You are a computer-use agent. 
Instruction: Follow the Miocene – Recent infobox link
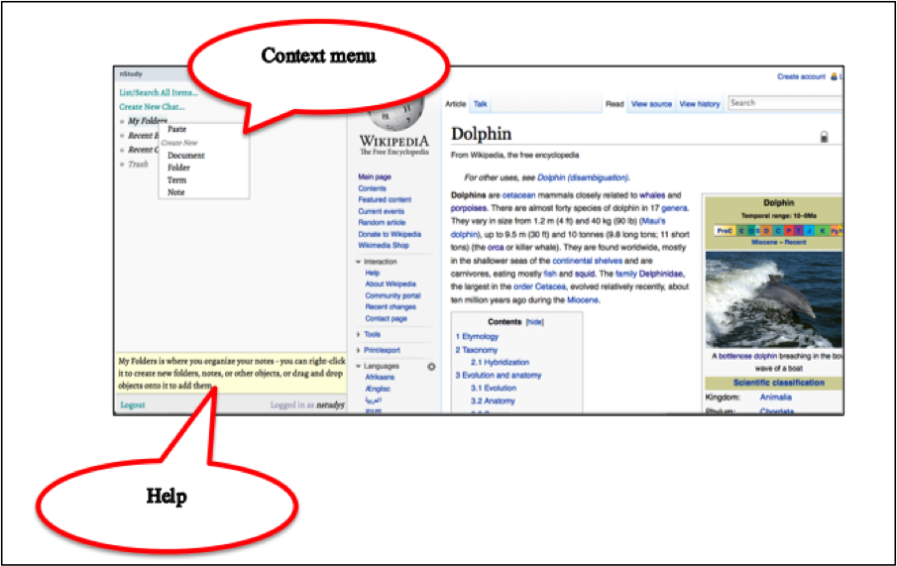click(779, 243)
